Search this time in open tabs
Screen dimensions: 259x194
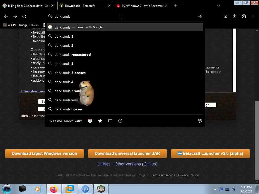110,121
